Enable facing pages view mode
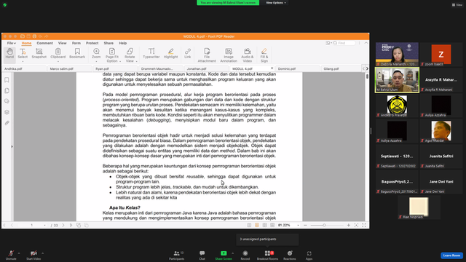Viewport: 466px width, 262px height. [264, 225]
